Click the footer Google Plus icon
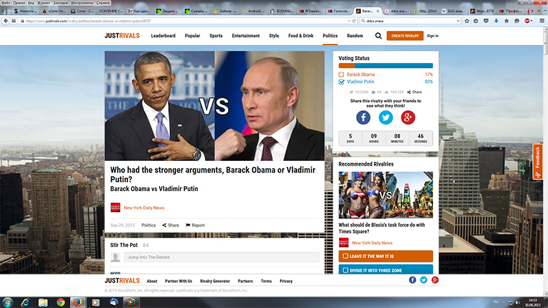 pos(435,280)
